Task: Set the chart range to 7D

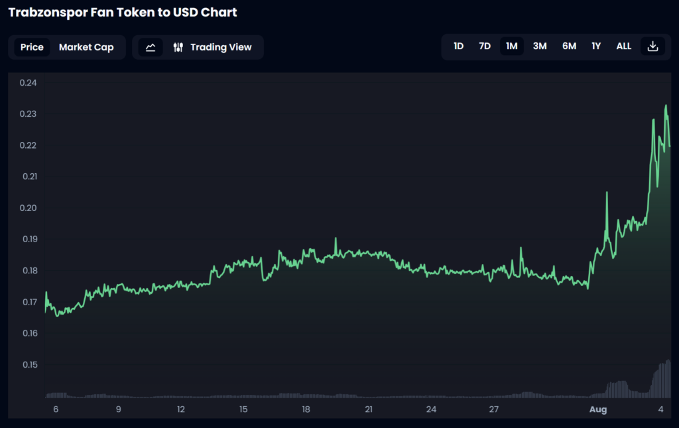Action: 485,46
